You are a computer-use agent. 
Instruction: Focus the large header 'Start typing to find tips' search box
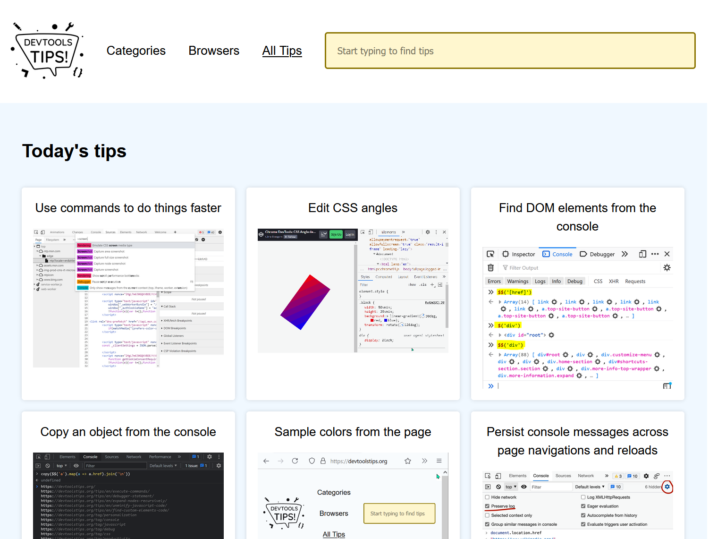(510, 51)
